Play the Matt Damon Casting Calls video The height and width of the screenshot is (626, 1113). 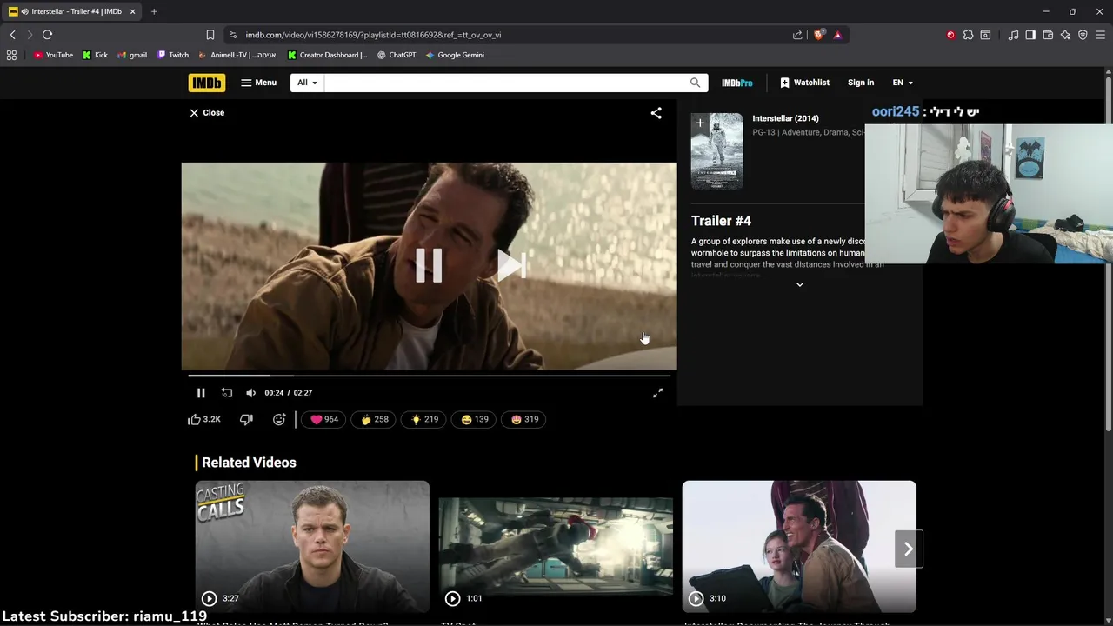pos(312,547)
